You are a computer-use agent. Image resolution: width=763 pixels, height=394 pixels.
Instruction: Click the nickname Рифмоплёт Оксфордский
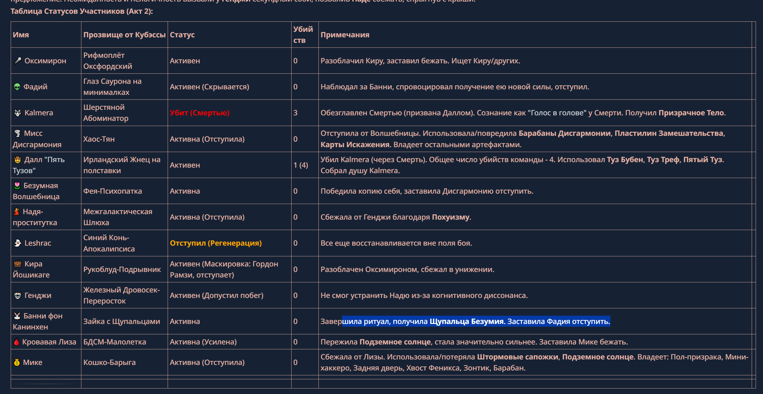coord(108,61)
